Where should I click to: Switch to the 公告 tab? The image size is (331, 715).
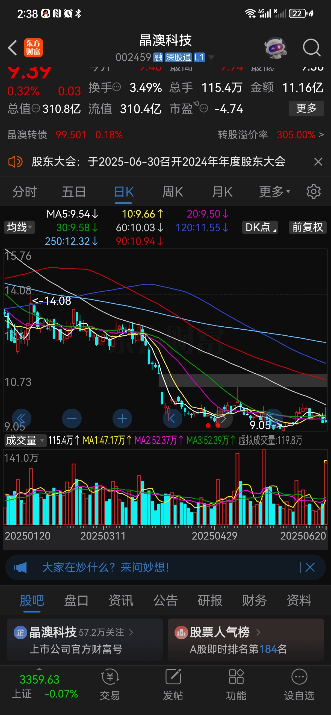pos(166,600)
